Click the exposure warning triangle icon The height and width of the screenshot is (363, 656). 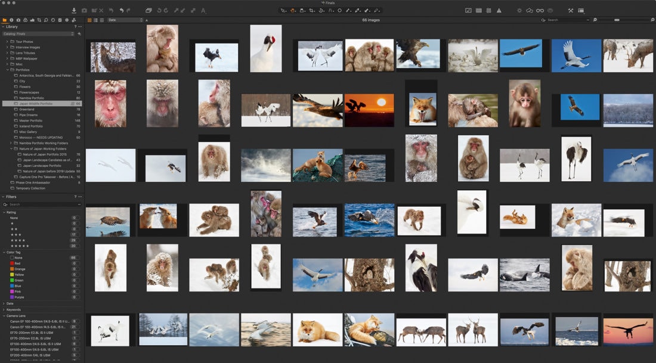point(499,11)
